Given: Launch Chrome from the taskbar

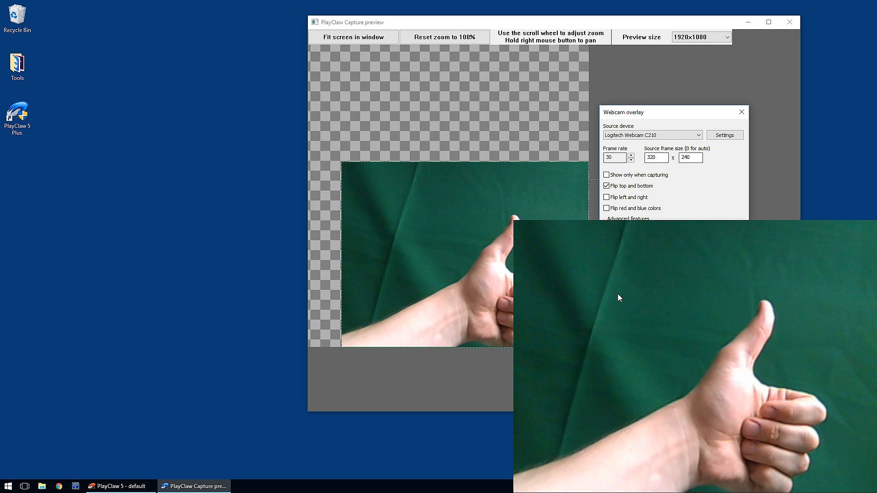Looking at the screenshot, I should click(x=59, y=486).
